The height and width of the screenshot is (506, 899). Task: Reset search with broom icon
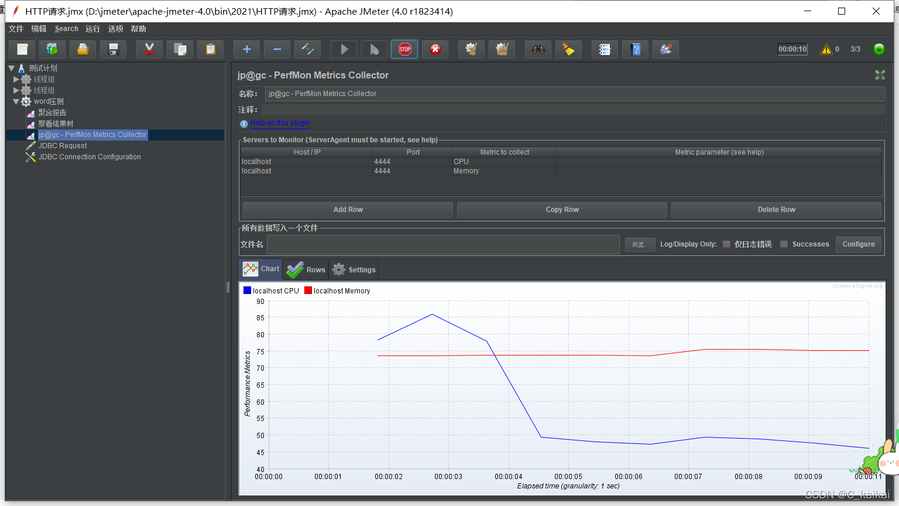(x=568, y=49)
